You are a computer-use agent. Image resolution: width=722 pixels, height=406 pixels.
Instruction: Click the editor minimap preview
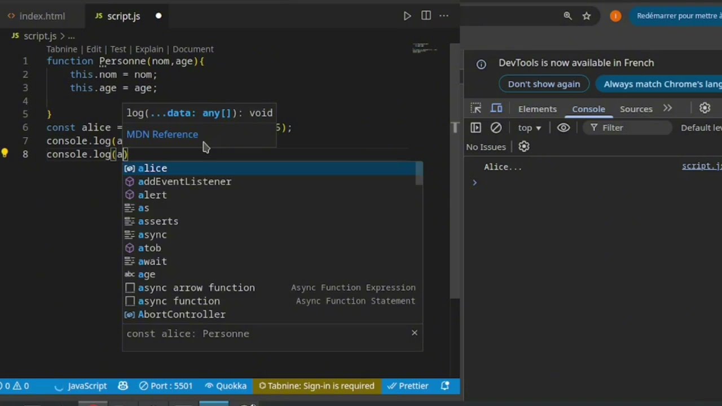click(x=424, y=48)
